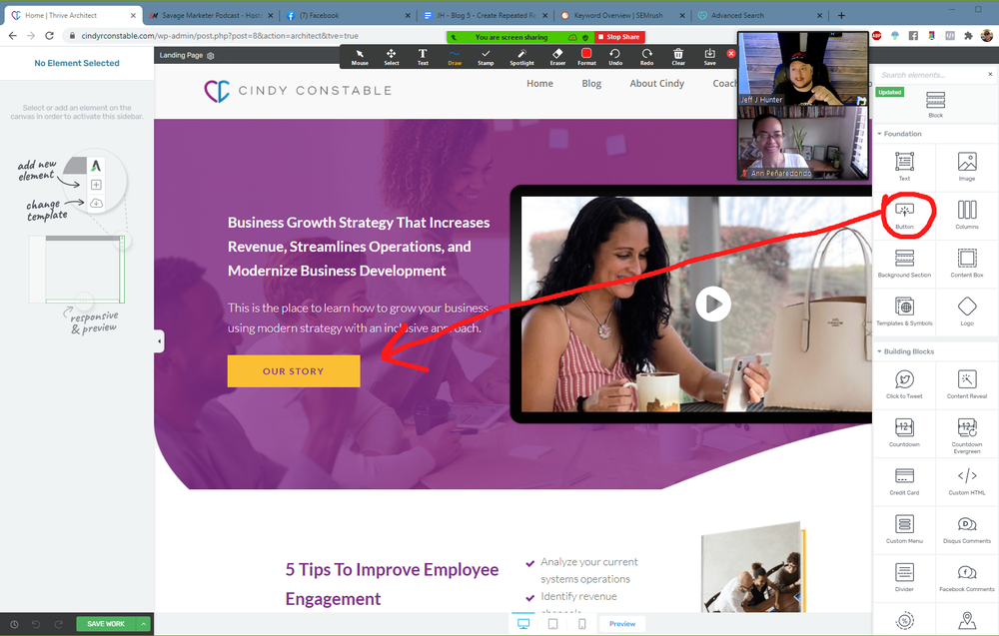Select the Zoom Draw annotation tool
999x636 pixels.
455,57
